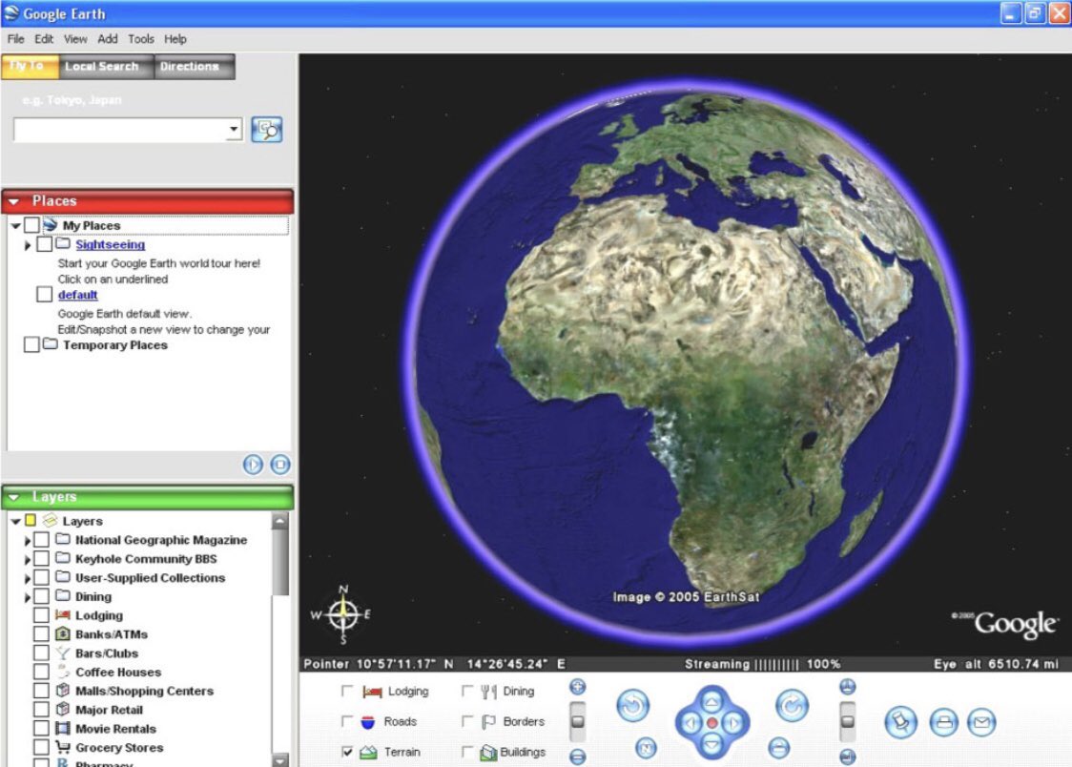Select the placemark pushpin tool
This screenshot has width=1072, height=767.
click(x=901, y=722)
